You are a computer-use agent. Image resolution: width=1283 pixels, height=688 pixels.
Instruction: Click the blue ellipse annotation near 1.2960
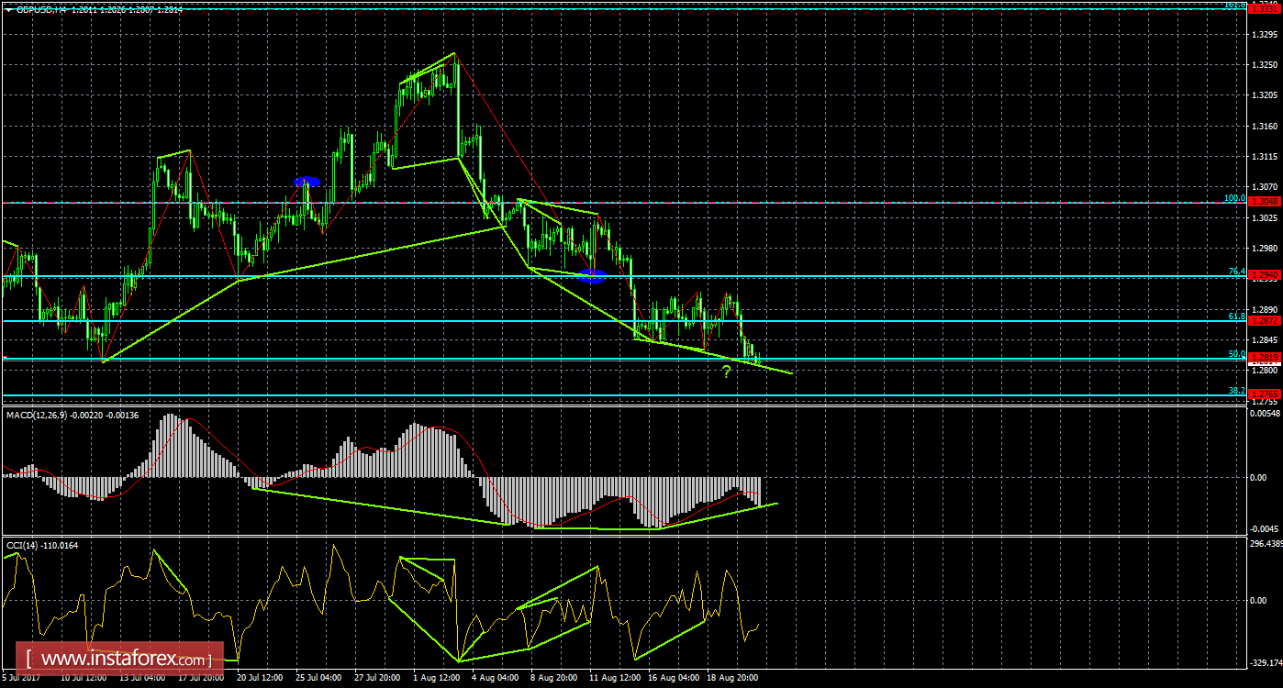tap(592, 274)
